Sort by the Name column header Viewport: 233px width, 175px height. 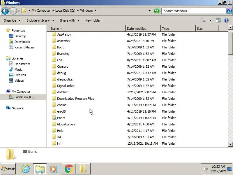pos(86,28)
